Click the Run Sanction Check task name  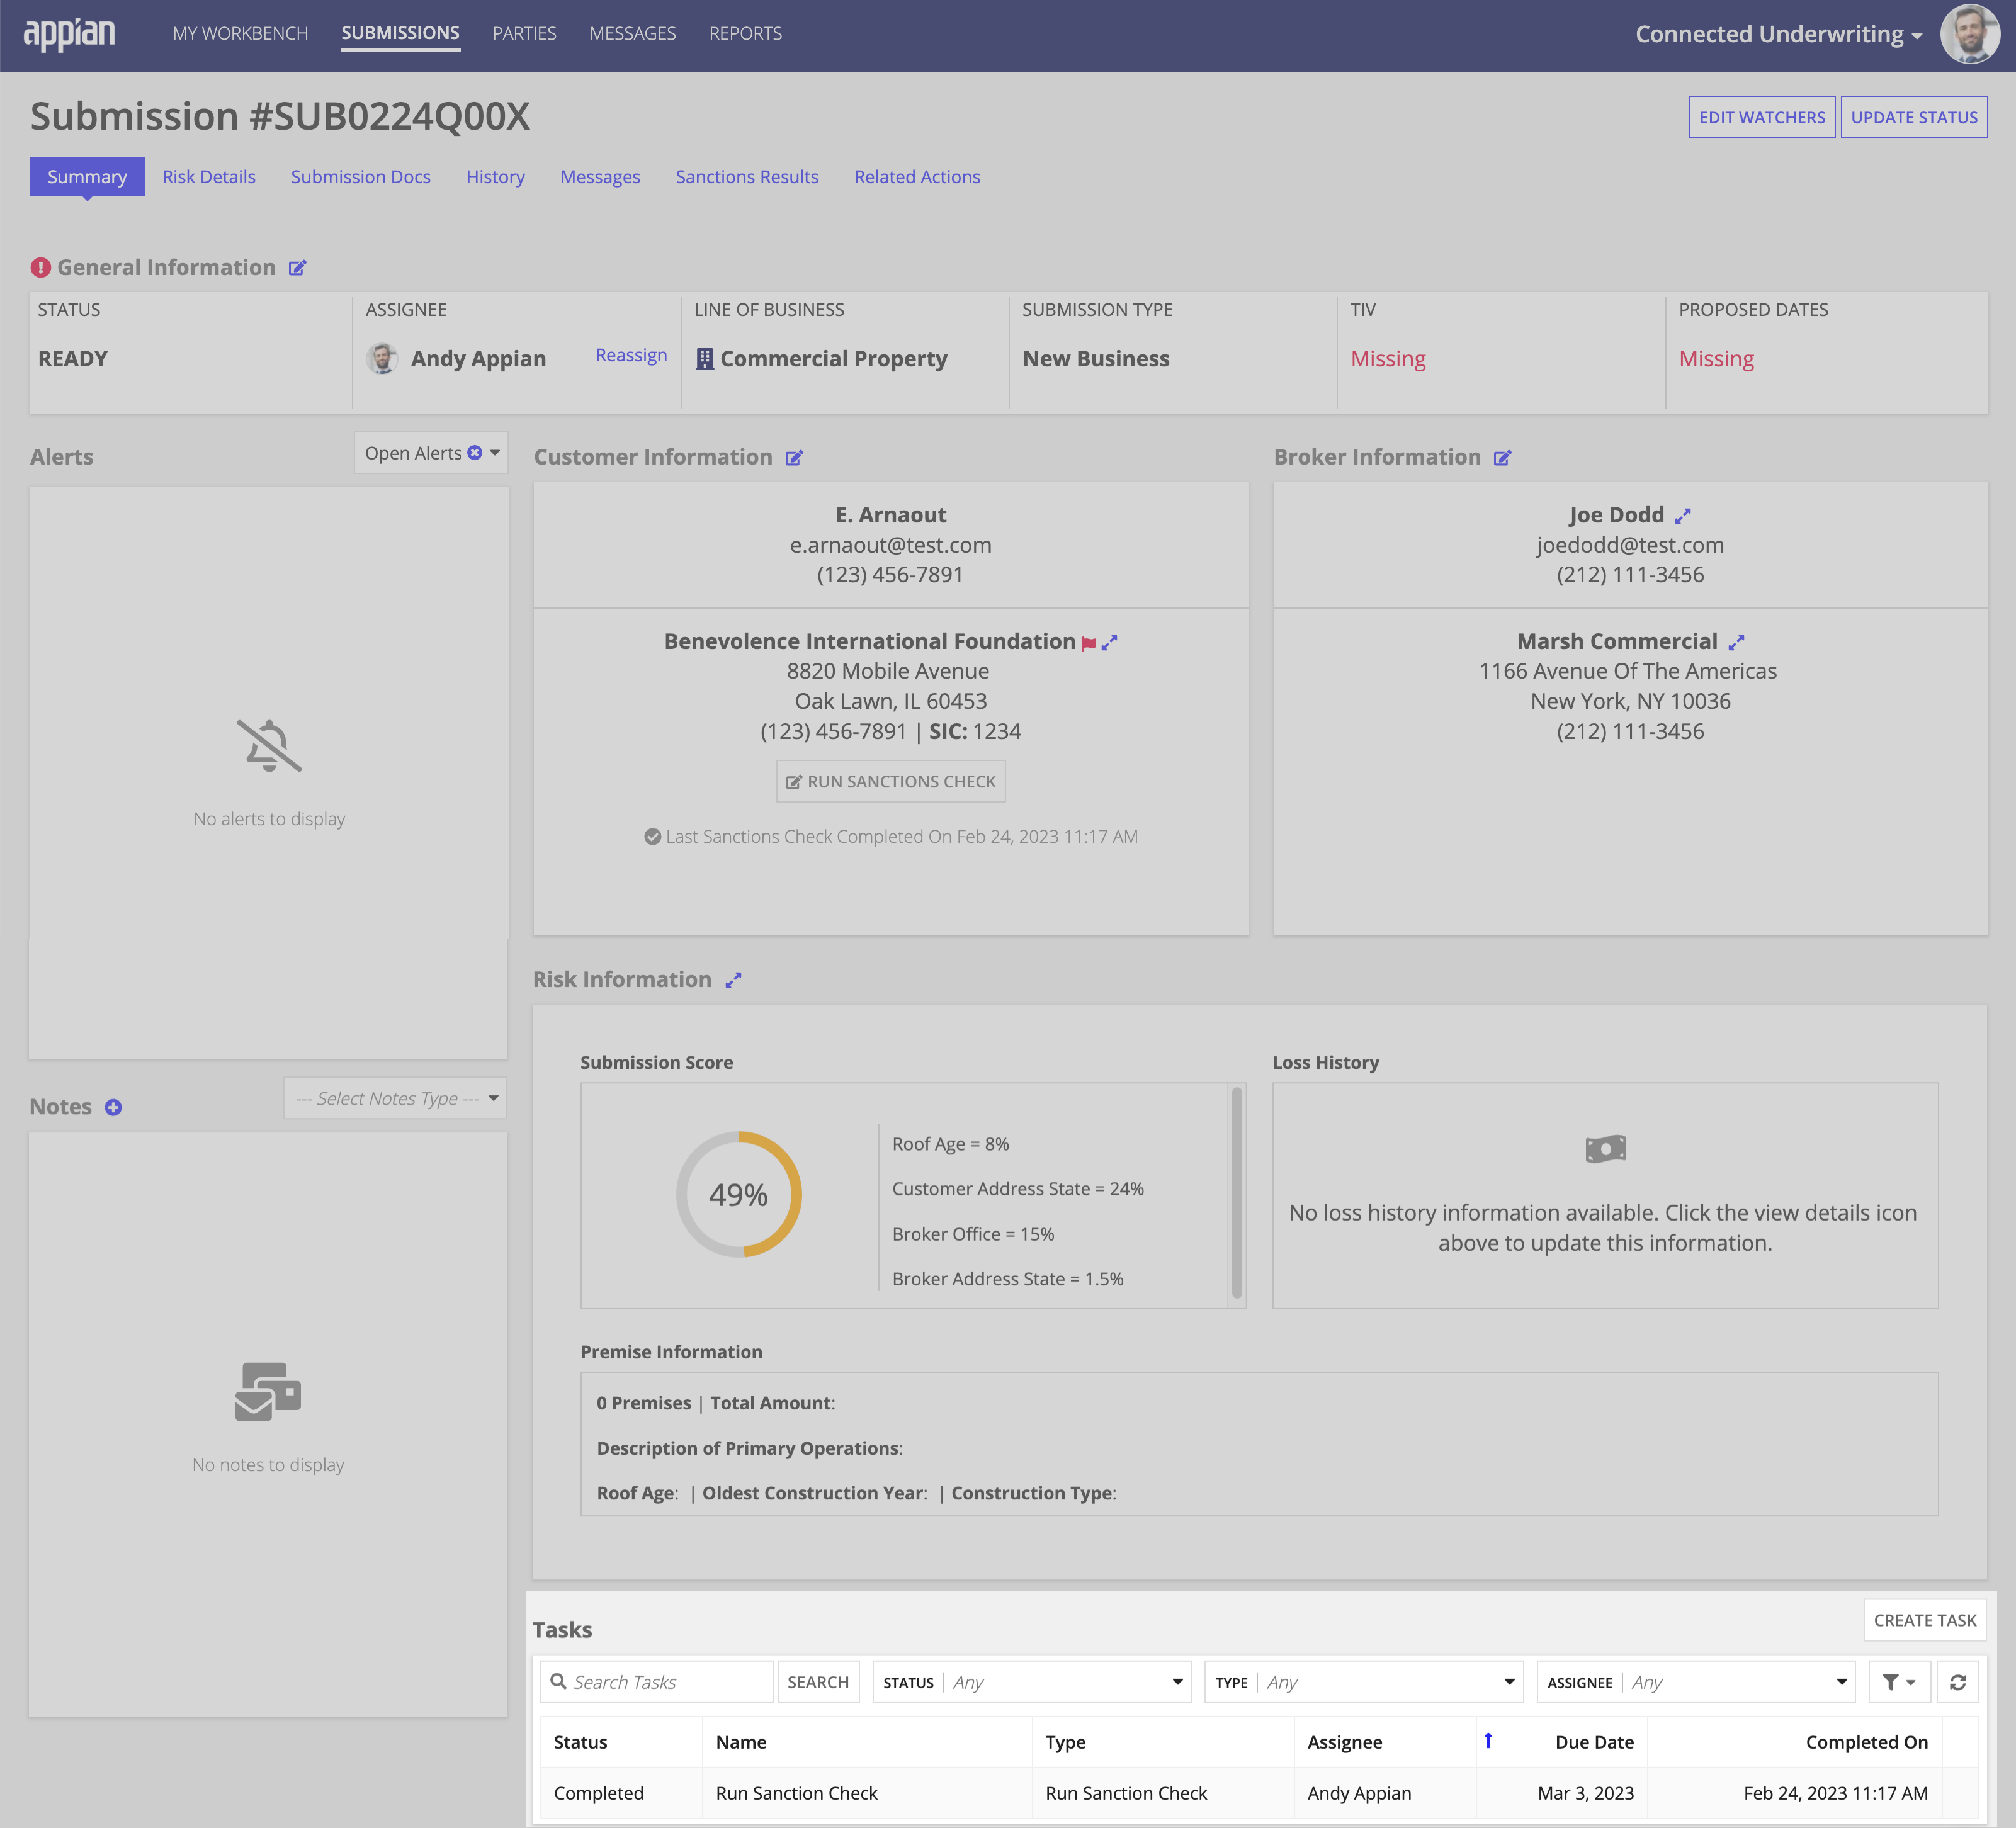pos(797,1793)
